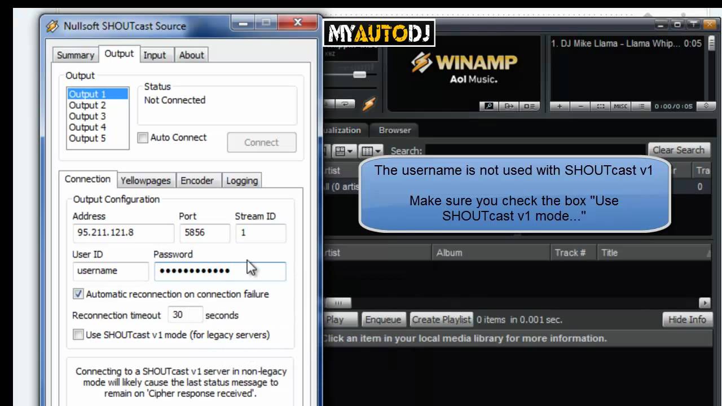Check Use SHOUTcast v1 mode checkbox
722x406 pixels.
(x=78, y=334)
